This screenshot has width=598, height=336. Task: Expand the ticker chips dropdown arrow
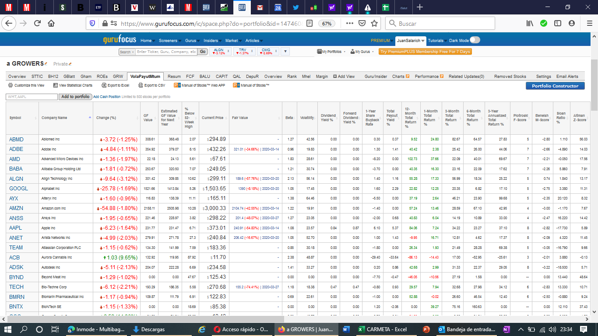285,51
